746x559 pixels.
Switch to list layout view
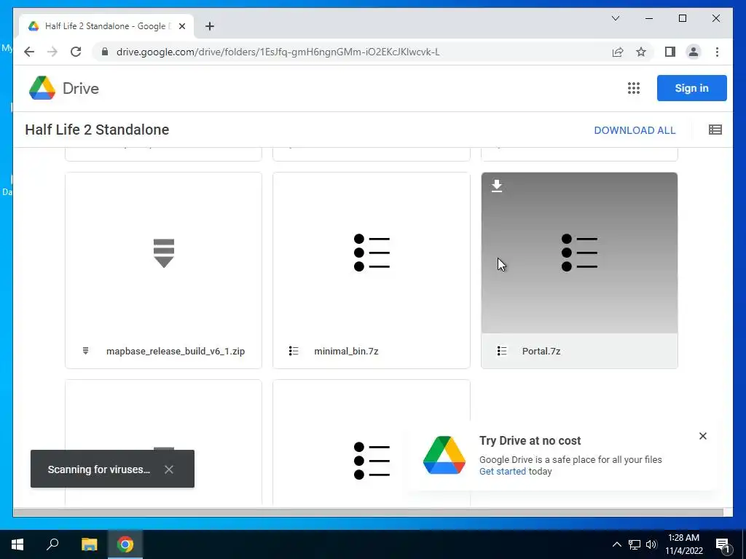(x=715, y=130)
